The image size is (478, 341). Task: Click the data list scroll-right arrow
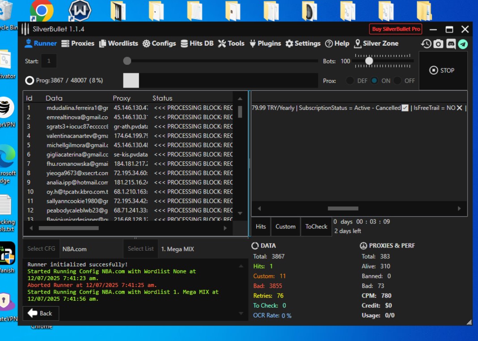225,228
